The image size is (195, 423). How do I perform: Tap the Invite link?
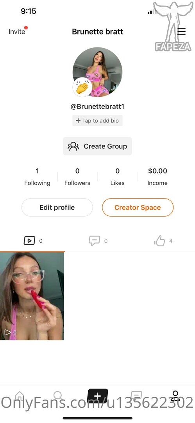coord(17,32)
